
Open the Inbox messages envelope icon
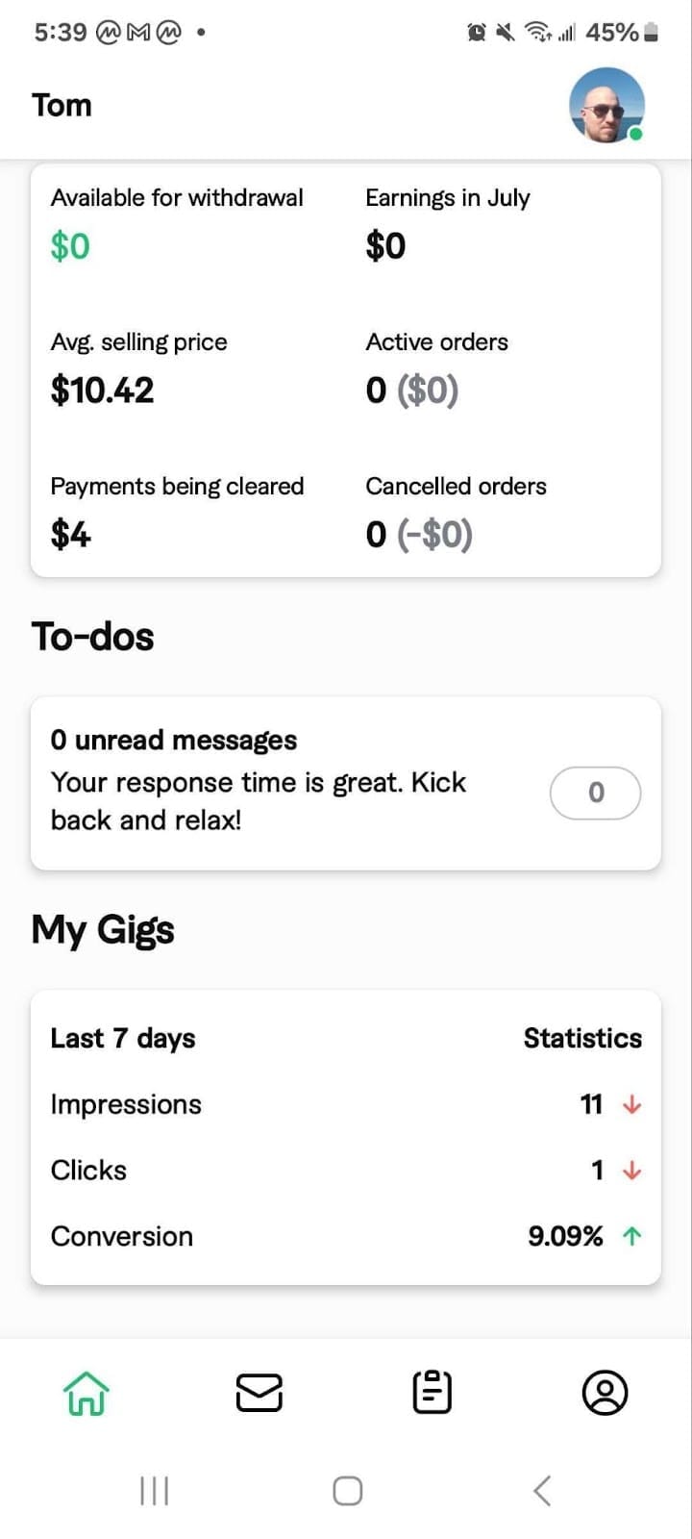tap(259, 1393)
